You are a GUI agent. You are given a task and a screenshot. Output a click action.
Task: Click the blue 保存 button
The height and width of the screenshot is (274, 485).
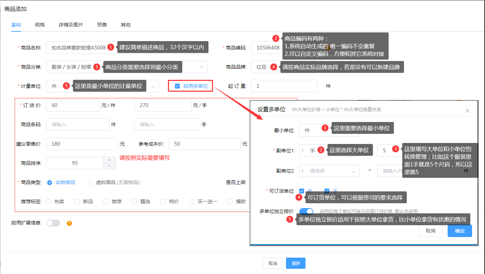point(295,263)
